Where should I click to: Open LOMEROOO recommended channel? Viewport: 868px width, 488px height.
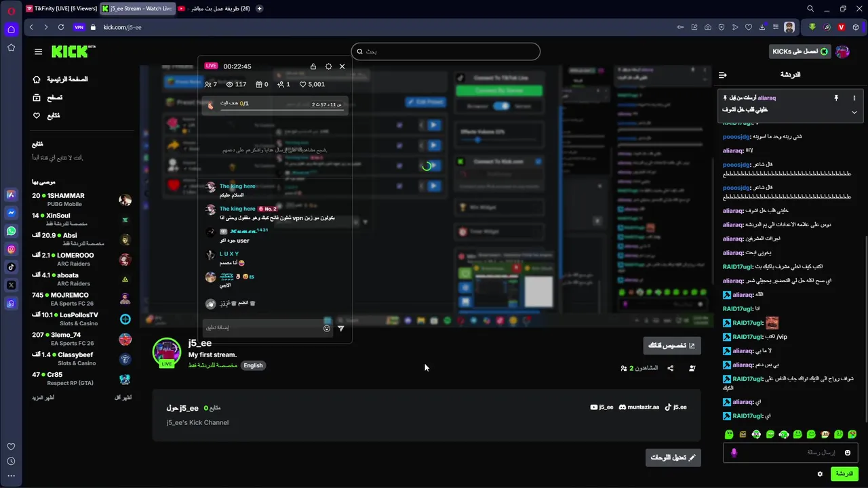tap(81, 259)
